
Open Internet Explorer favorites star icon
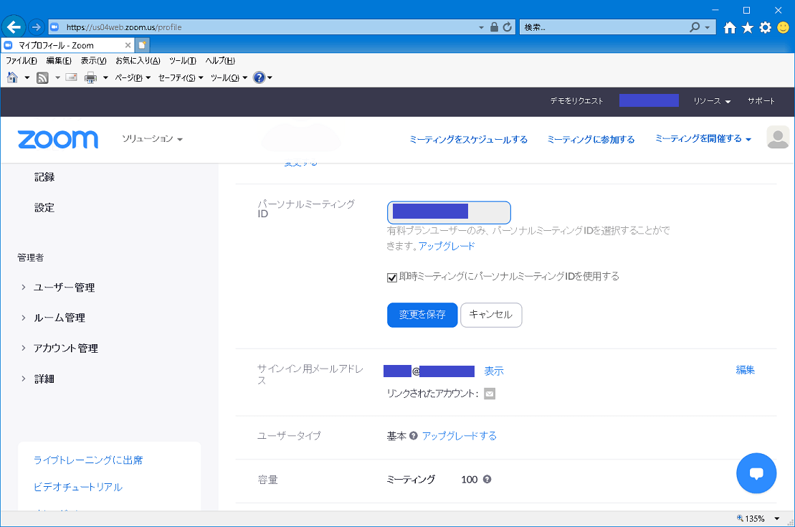(x=747, y=27)
